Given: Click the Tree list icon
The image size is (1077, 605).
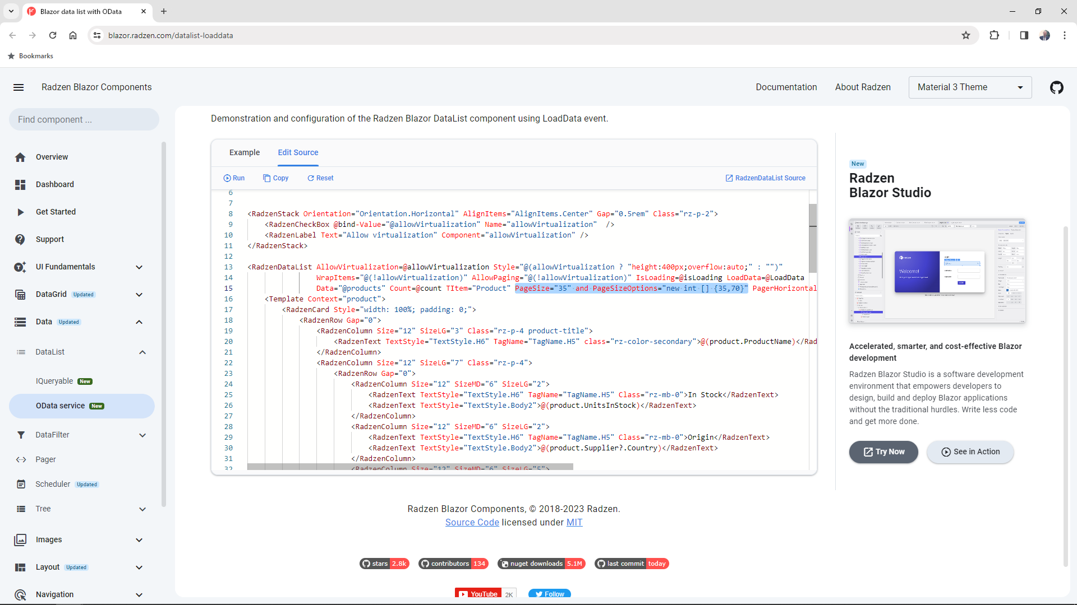Looking at the screenshot, I should (21, 509).
